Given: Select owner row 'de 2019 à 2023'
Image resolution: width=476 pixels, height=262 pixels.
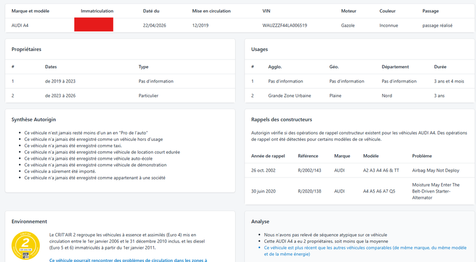Looking at the screenshot, I should click(120, 81).
